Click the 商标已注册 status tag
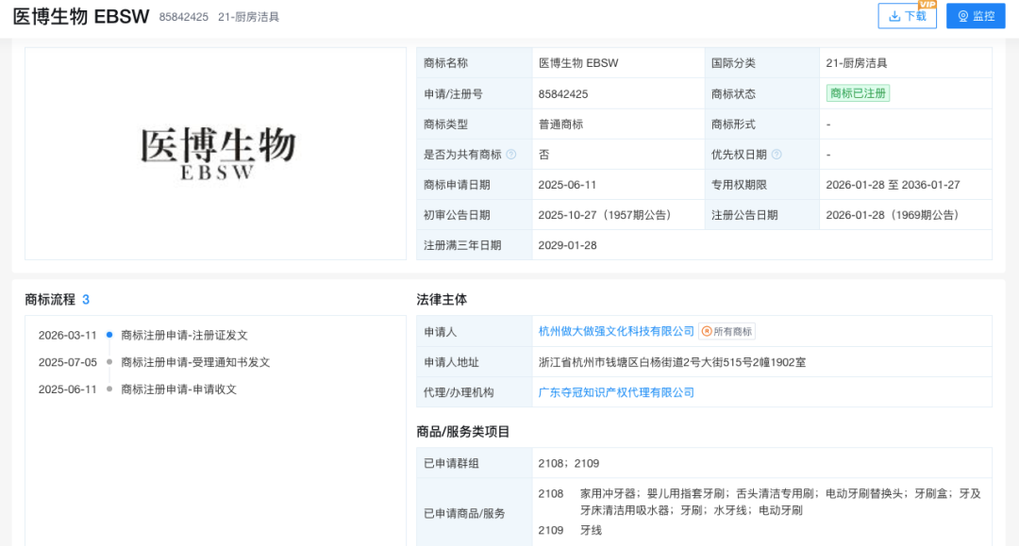Screen dimensions: 1019x546 click(858, 93)
